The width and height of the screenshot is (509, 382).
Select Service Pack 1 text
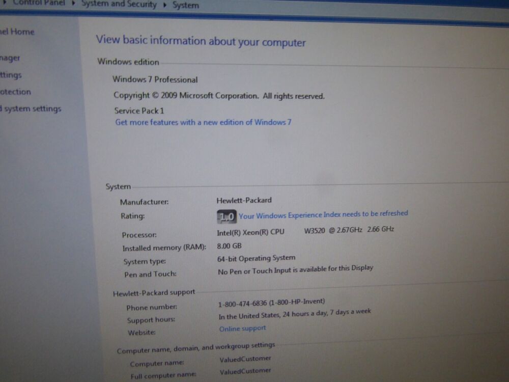click(139, 111)
